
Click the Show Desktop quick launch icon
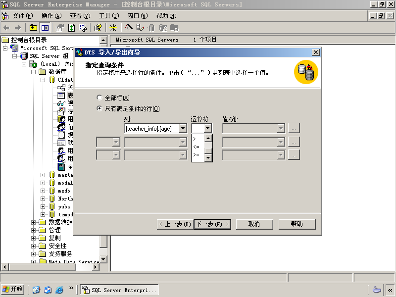point(36,290)
